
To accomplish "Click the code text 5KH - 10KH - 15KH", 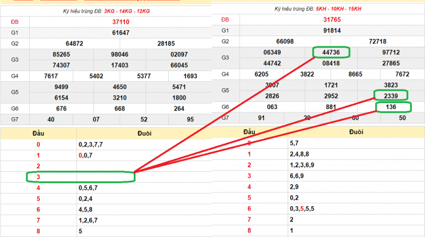I will [x=338, y=9].
